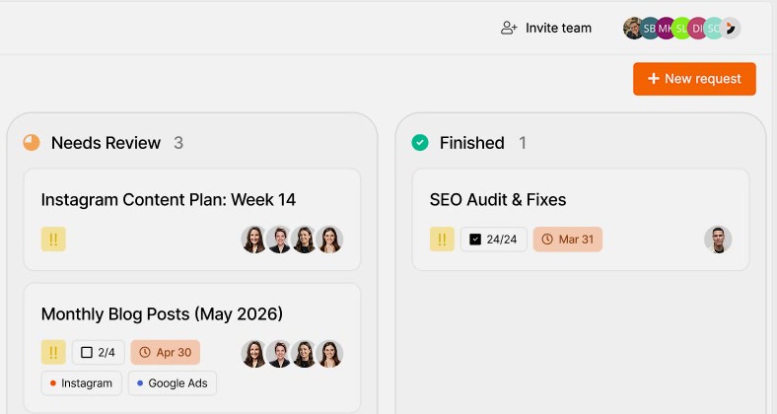The image size is (777, 414).
Task: Click fourth assignee avatar on Monthly Blog Posts card
Action: tap(329, 354)
